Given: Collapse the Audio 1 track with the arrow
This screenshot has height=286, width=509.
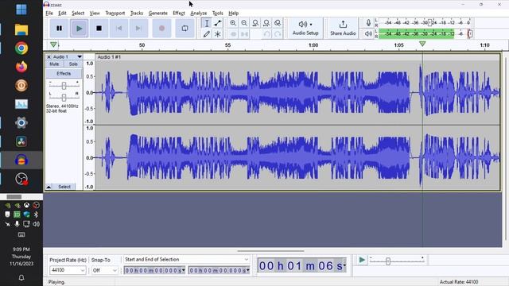Looking at the screenshot, I should pos(49,187).
